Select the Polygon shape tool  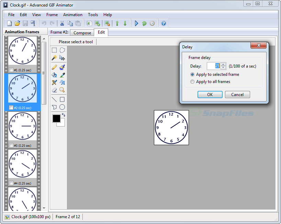(x=54, y=107)
